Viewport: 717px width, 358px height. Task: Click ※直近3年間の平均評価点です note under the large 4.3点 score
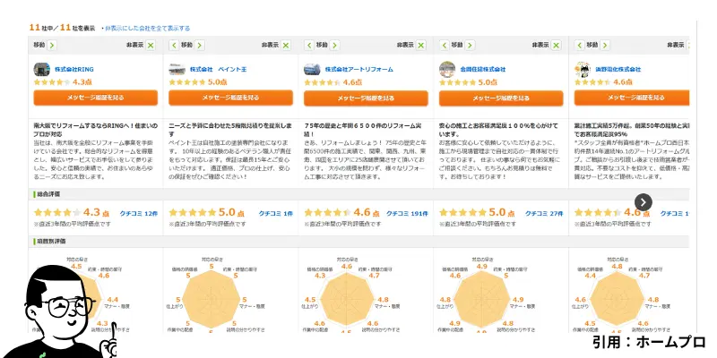click(73, 225)
